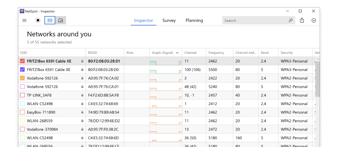Viewport: 338px width, 147px height.
Task: Click the stop scanning button
Action: [x=38, y=20]
